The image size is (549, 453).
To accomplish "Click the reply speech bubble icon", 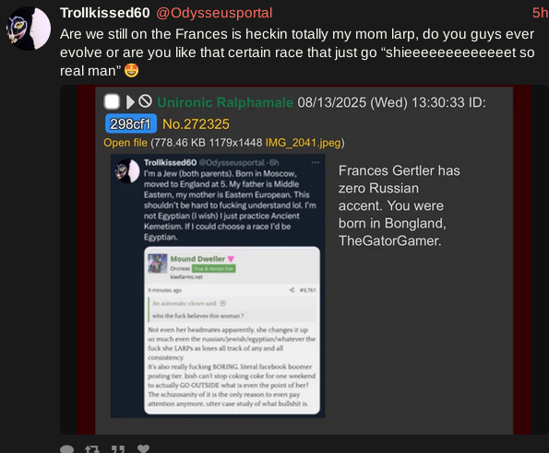I will tap(66, 449).
